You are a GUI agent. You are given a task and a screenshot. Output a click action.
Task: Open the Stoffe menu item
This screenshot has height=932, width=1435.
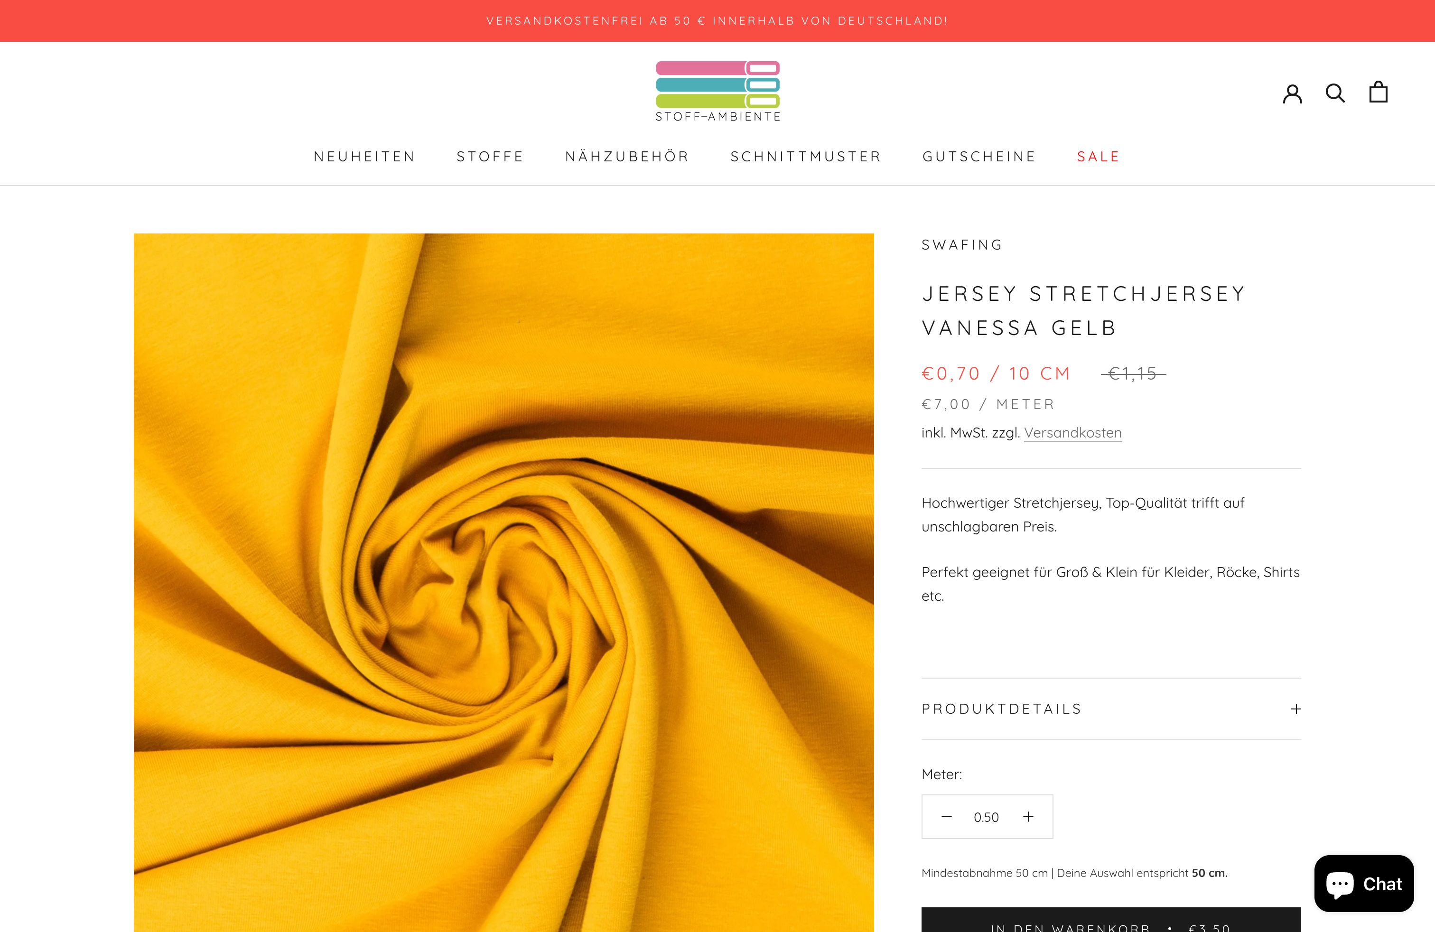490,157
